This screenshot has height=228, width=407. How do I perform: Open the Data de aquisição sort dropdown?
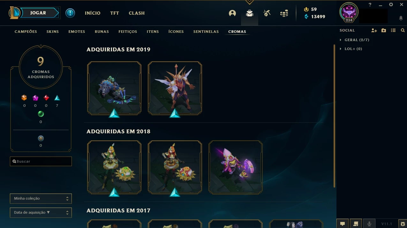41,212
